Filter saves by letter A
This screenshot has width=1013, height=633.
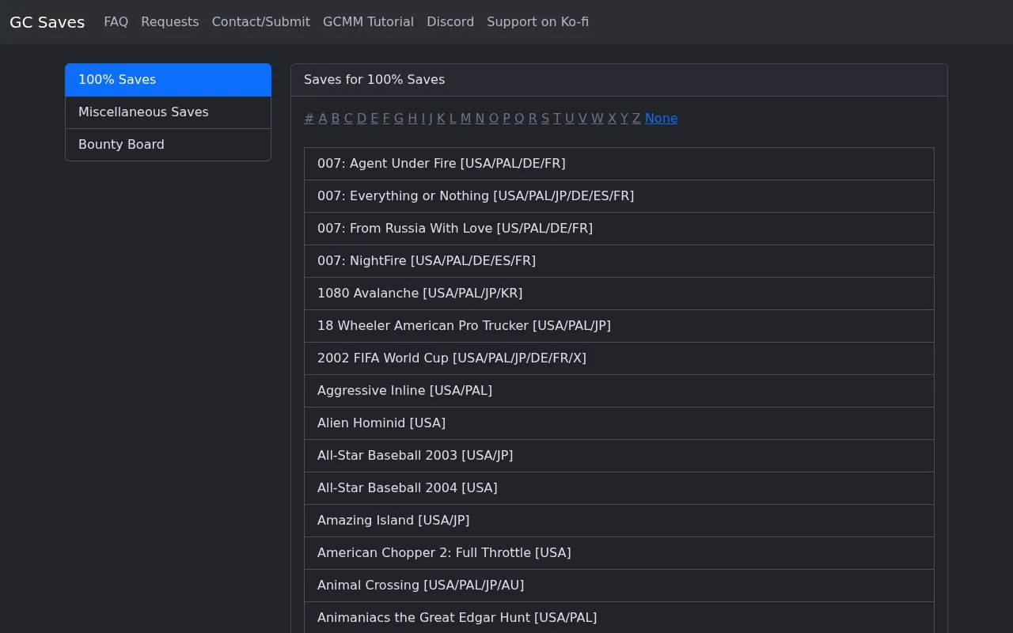pyautogui.click(x=323, y=119)
